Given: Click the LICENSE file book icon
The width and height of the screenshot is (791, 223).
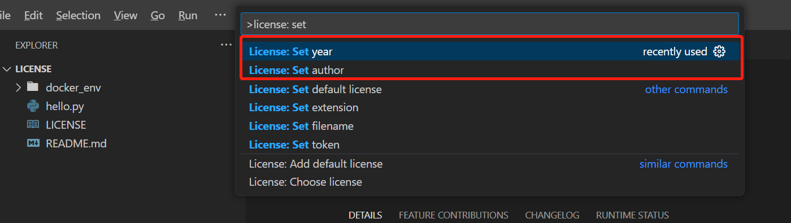Looking at the screenshot, I should (33, 125).
